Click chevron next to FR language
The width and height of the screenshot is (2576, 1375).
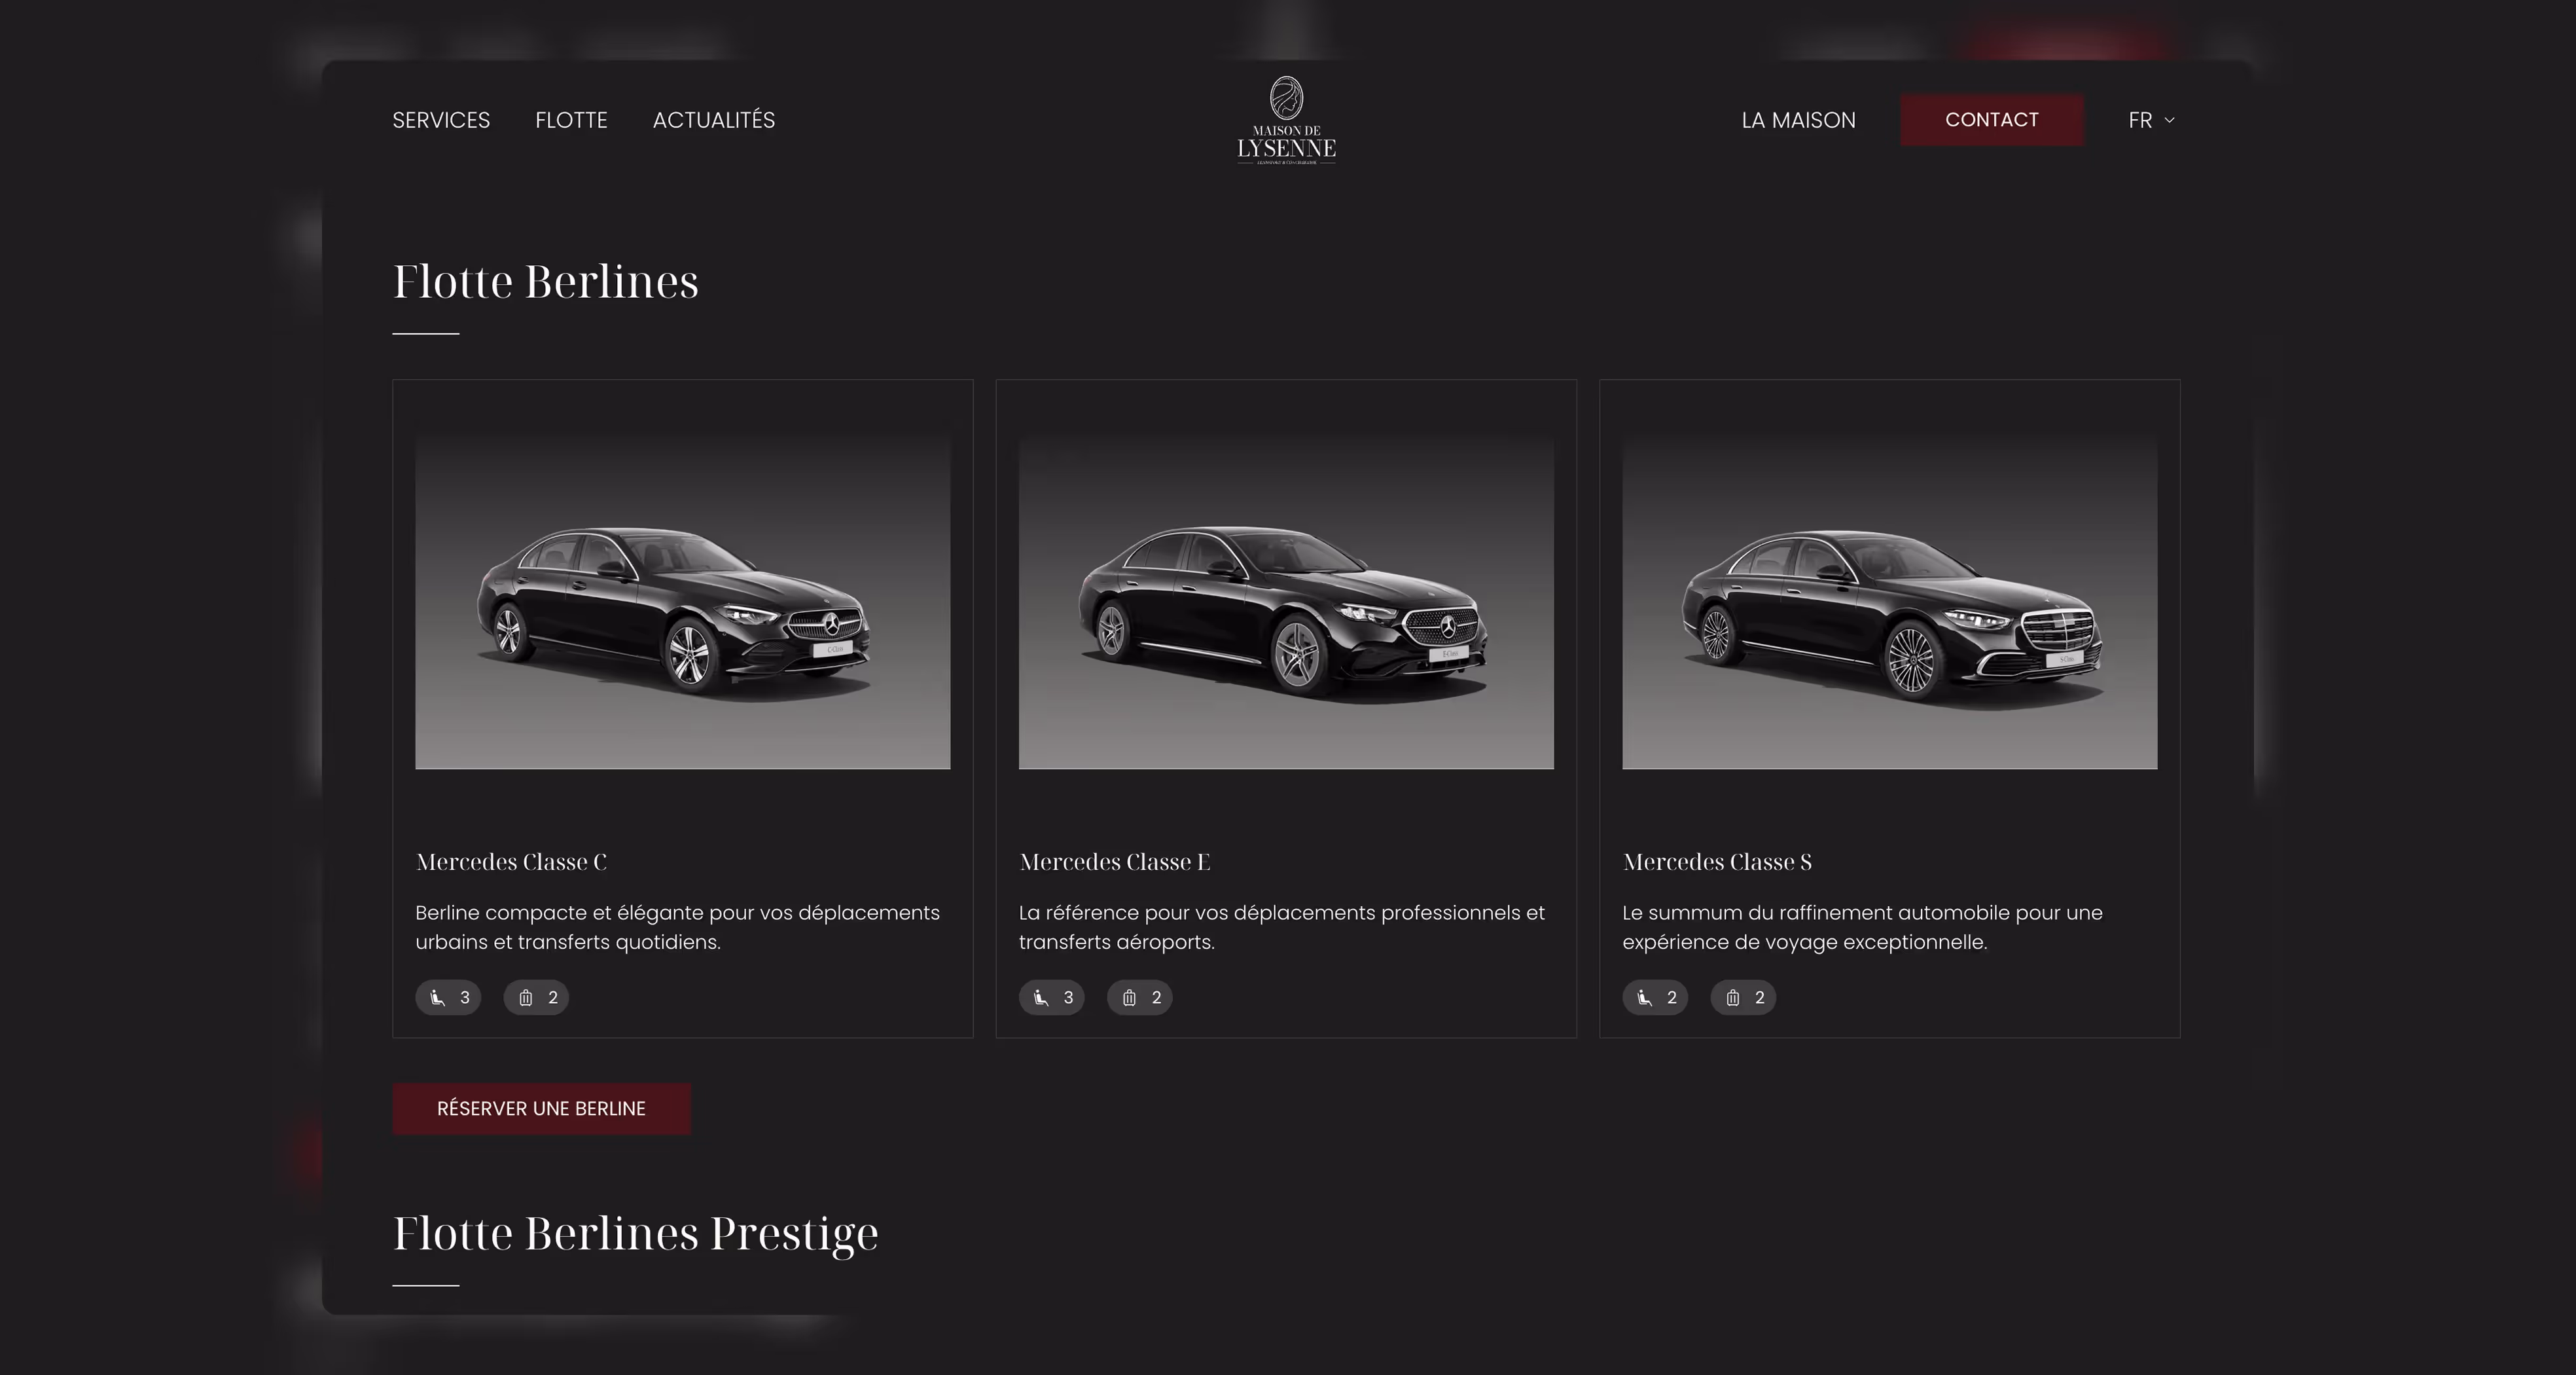pos(2169,120)
